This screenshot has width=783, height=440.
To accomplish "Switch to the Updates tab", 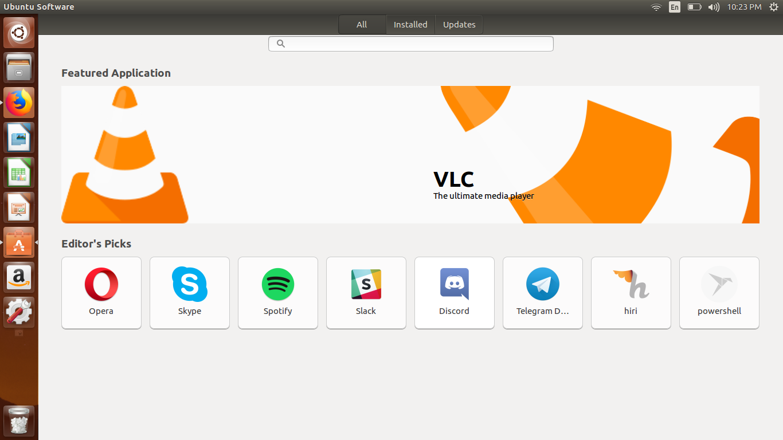I will pos(459,25).
